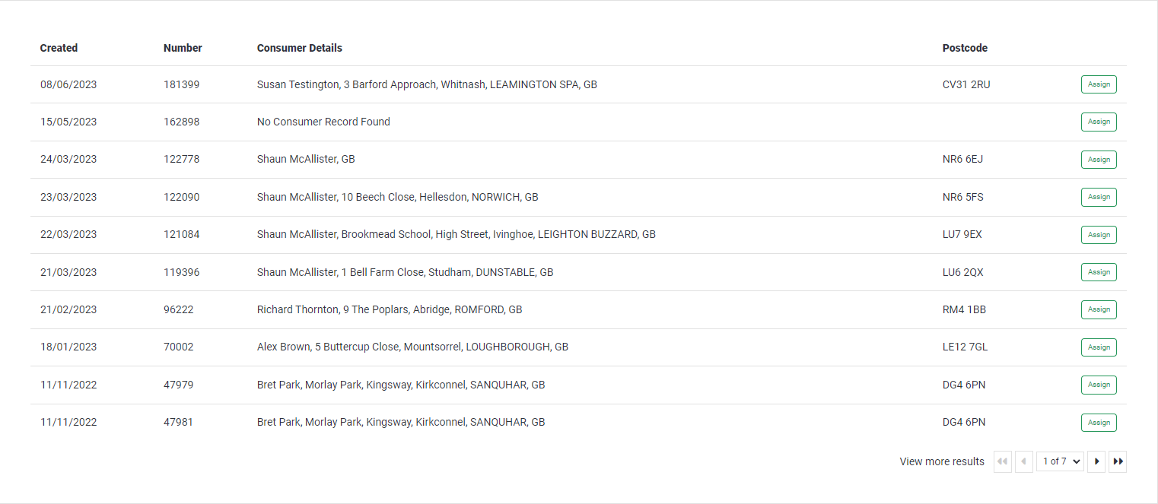Image resolution: width=1158 pixels, height=504 pixels.
Task: Assign Richard Thornton's record 96222
Action: point(1099,309)
